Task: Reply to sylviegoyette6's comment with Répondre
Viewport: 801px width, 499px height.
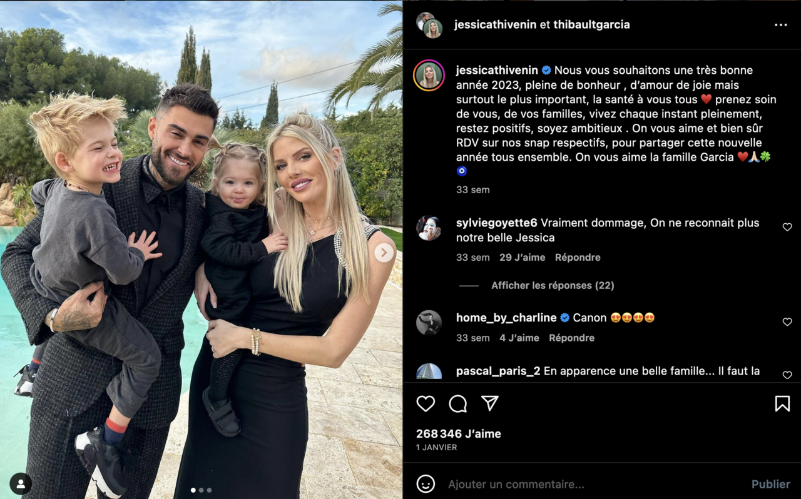Action: point(578,257)
